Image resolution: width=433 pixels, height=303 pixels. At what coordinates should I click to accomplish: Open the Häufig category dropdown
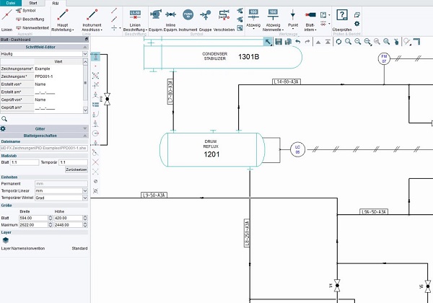85,54
